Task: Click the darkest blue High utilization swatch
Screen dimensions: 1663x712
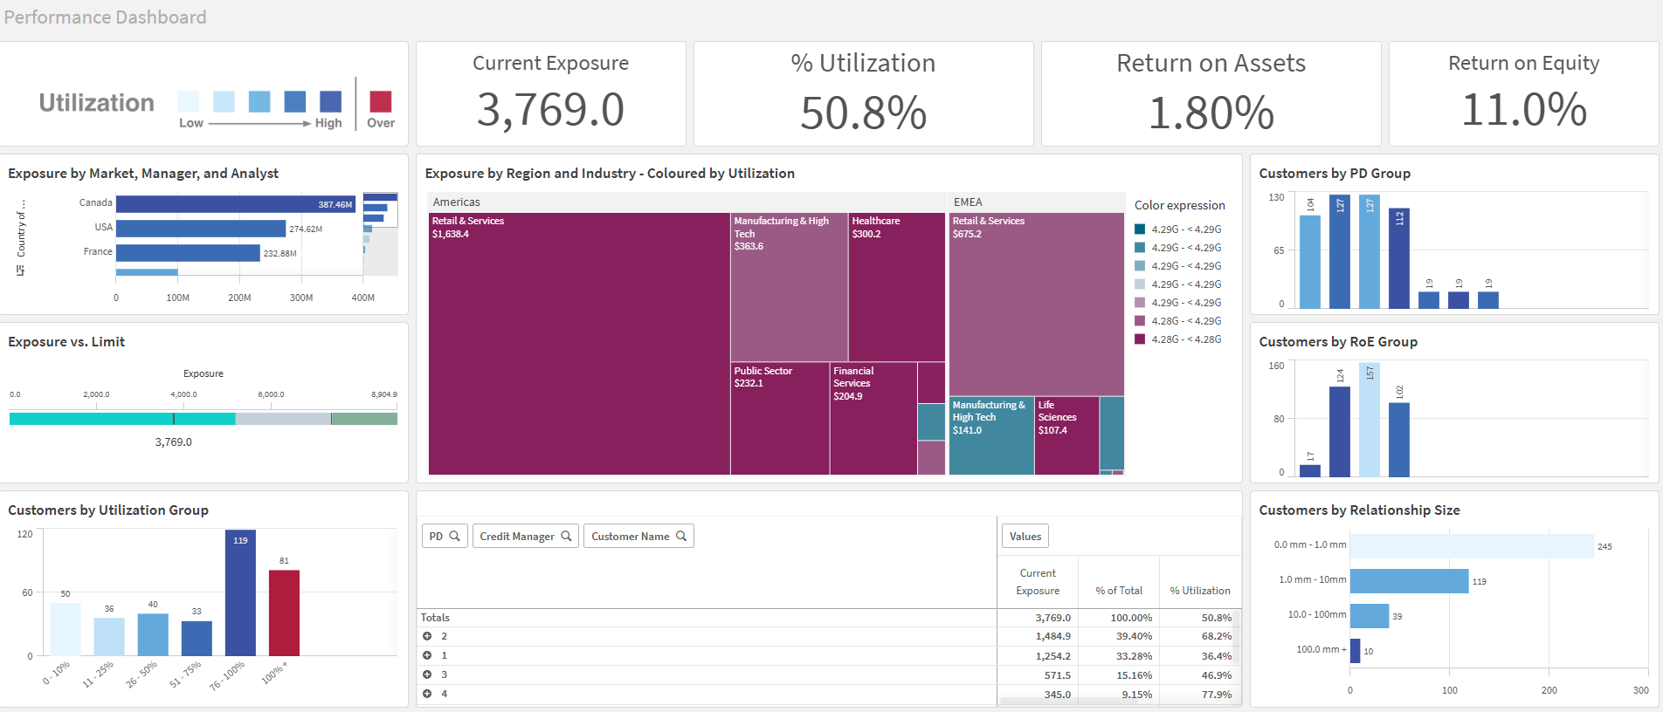Action: 330,101
